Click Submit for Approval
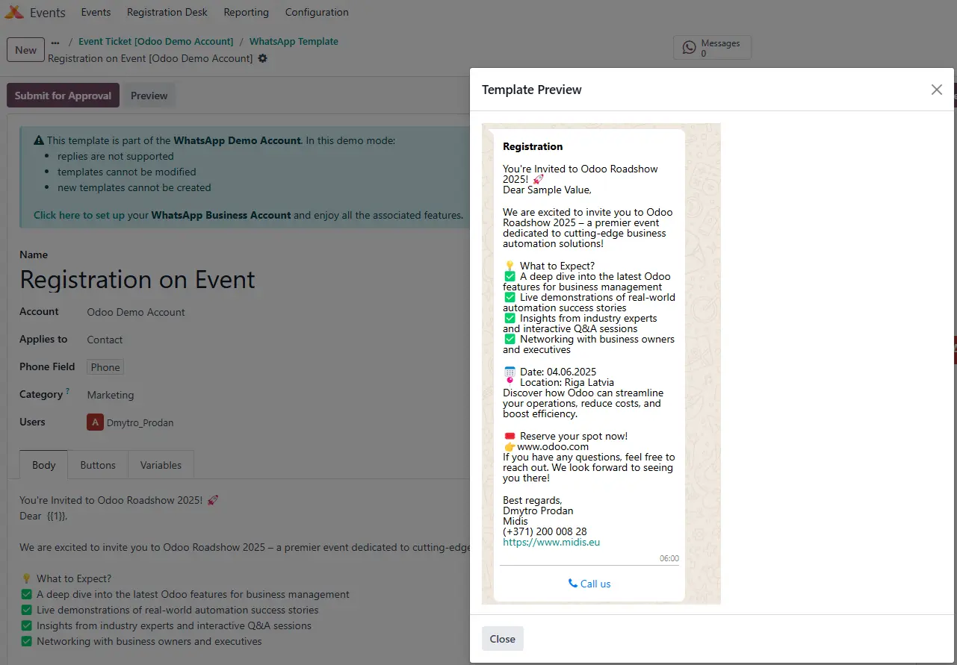This screenshot has height=665, width=957. click(63, 96)
